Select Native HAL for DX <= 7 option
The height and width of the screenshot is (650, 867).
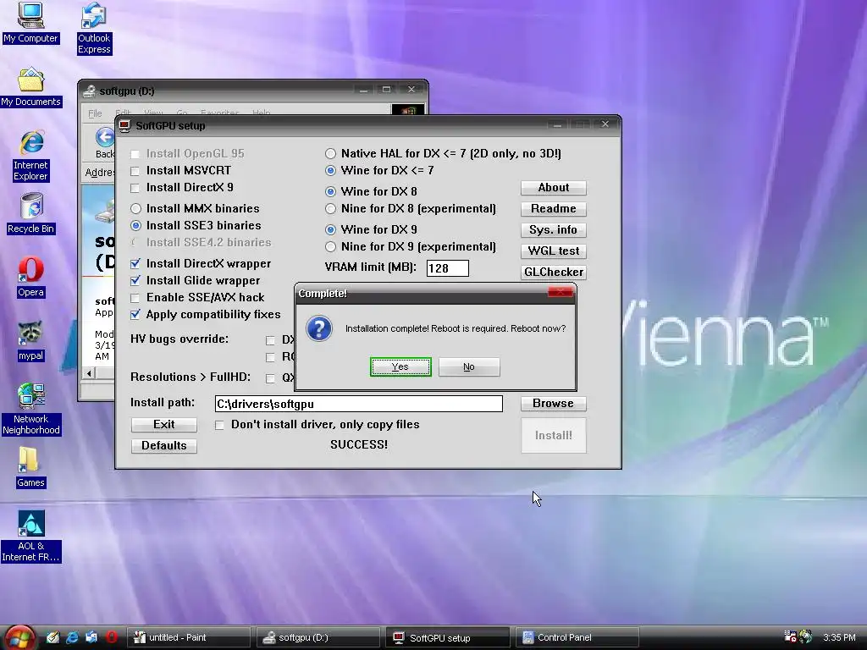(x=330, y=154)
